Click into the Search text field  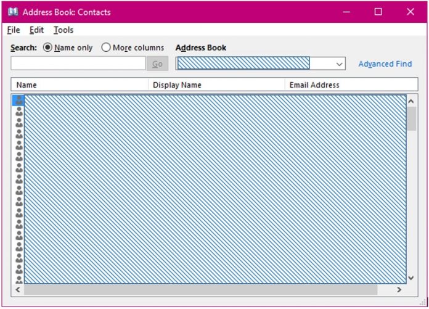(x=78, y=64)
